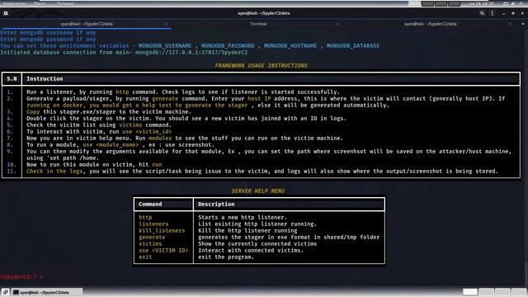Click 'Check in the logs' in instruction 11
This screenshot has width=528, height=297.
(54, 171)
